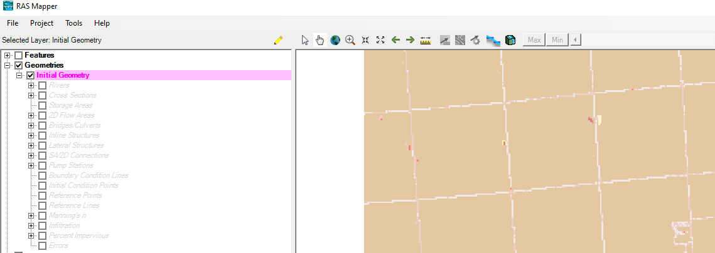Viewport: 715px width, 253px height.
Task: Click the Min button
Action: 557,40
